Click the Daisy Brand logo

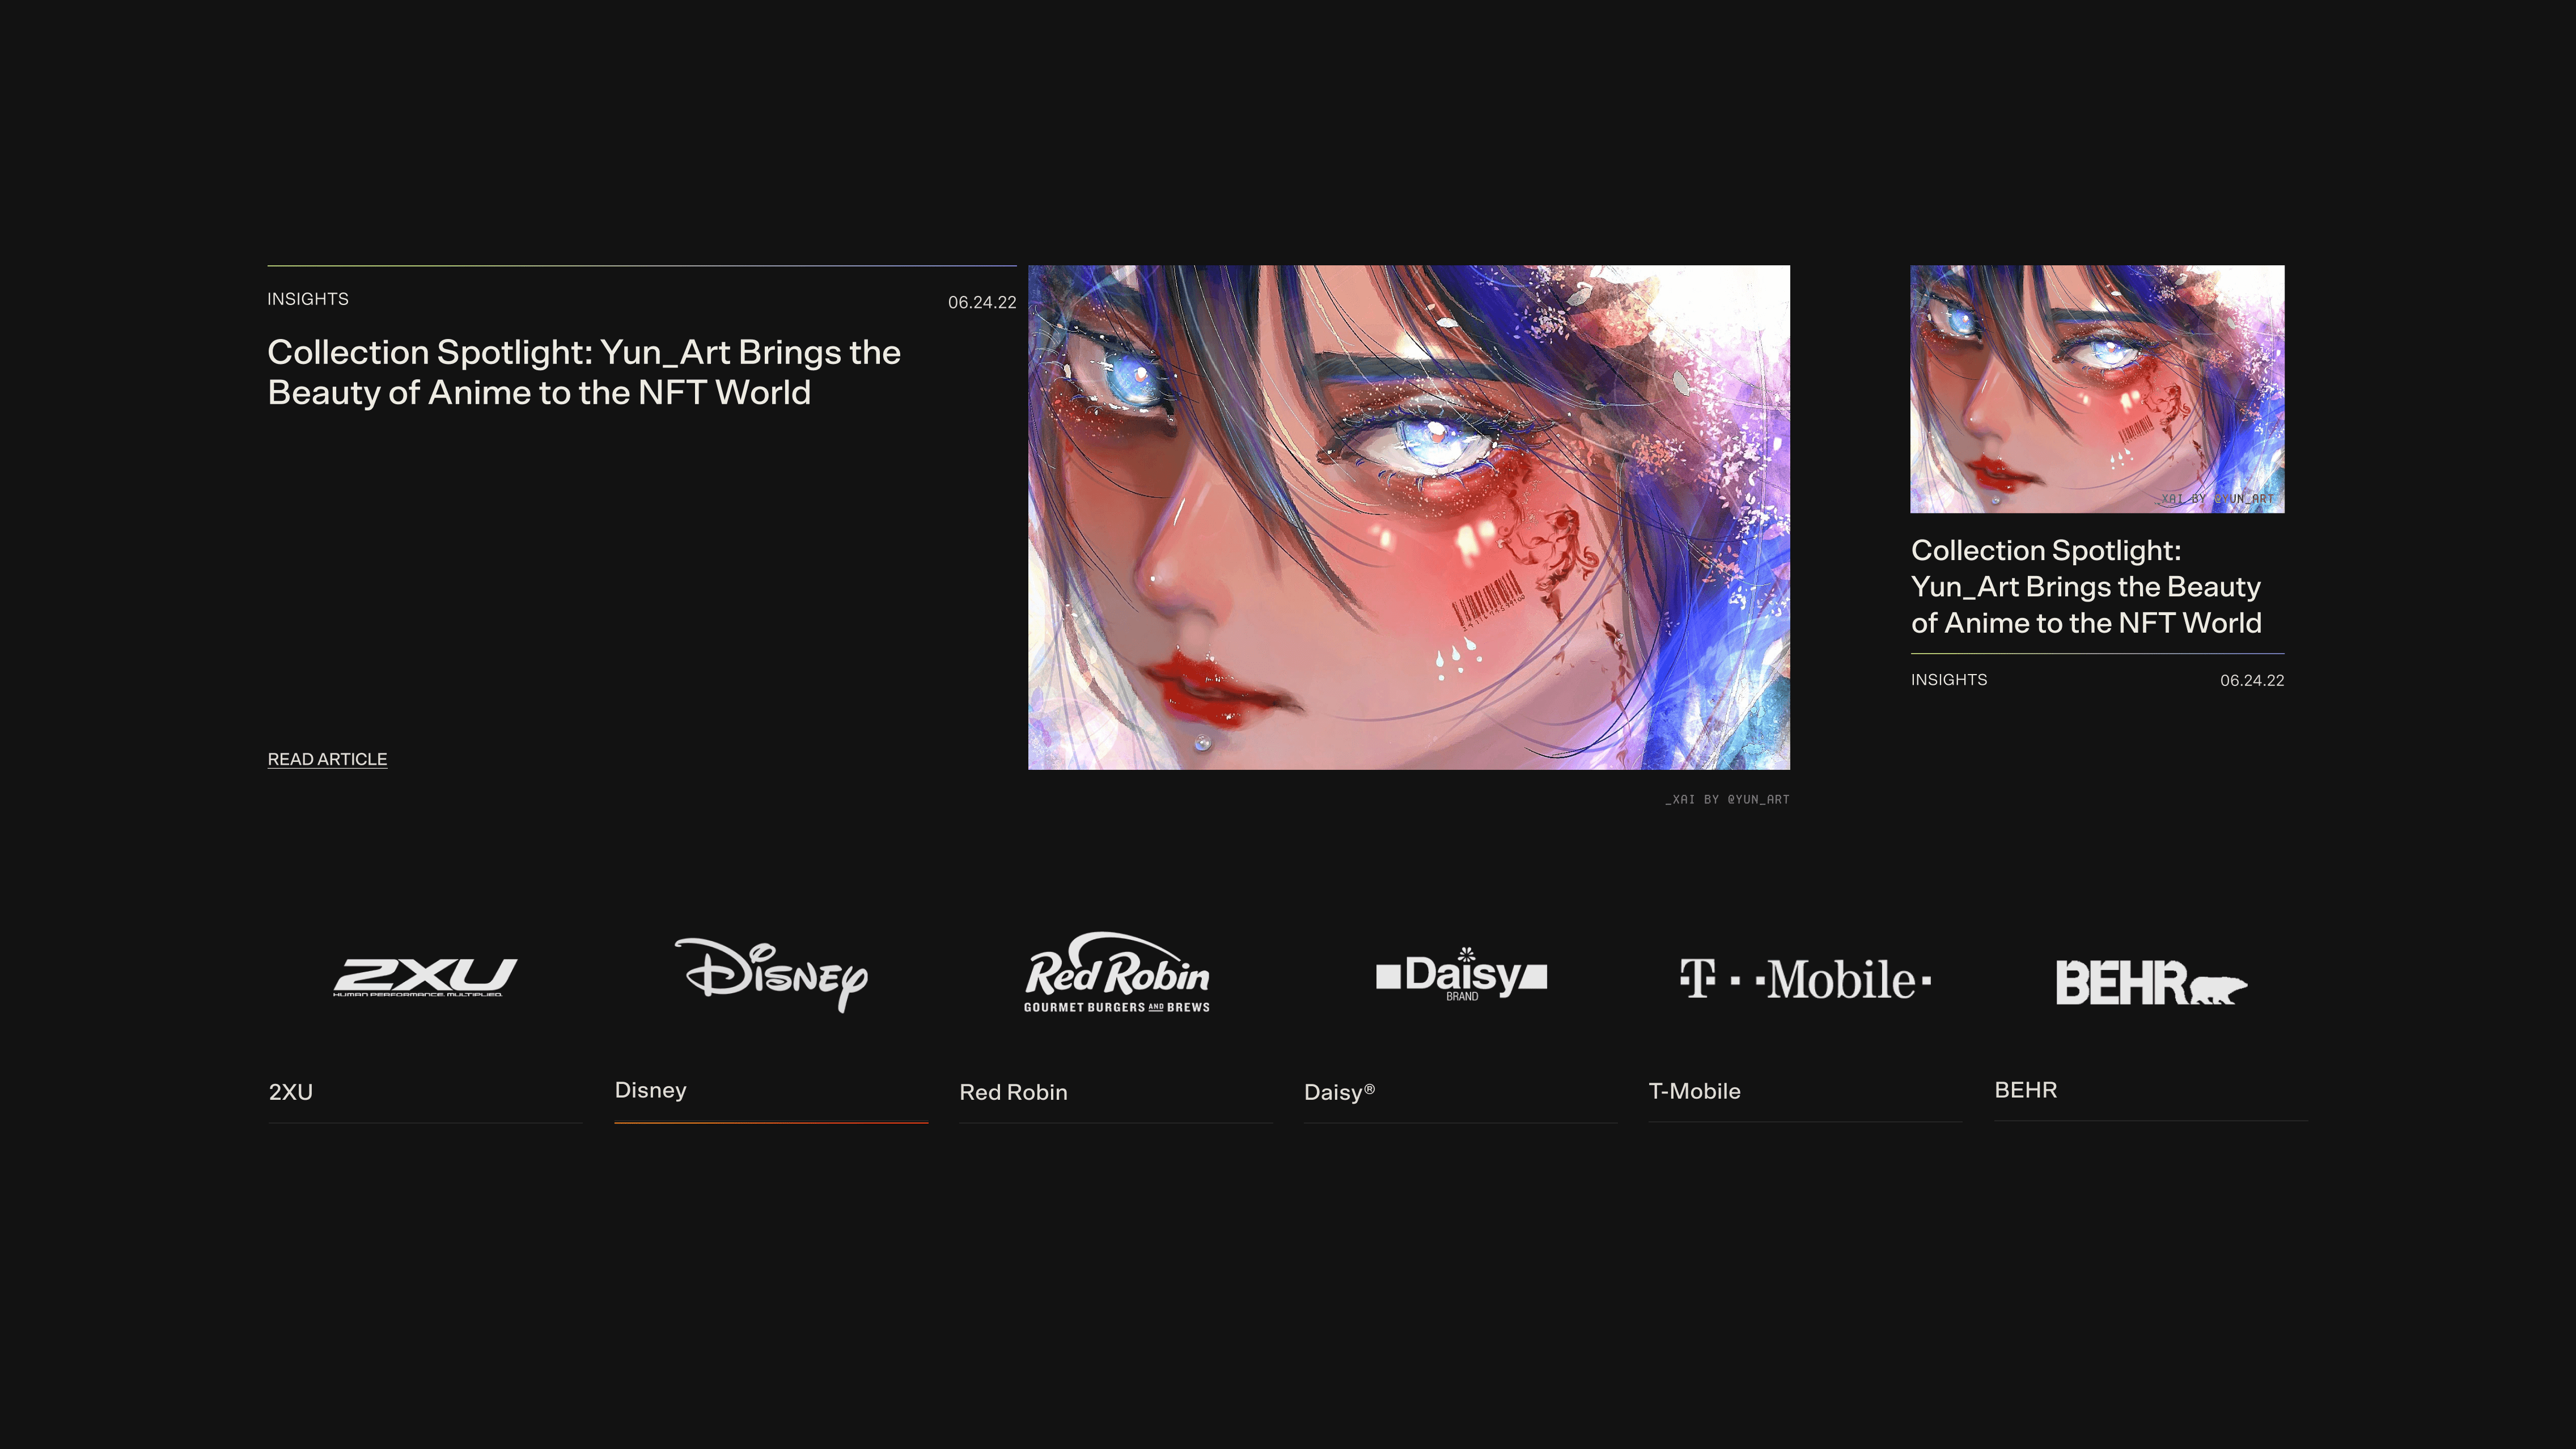(x=1461, y=975)
